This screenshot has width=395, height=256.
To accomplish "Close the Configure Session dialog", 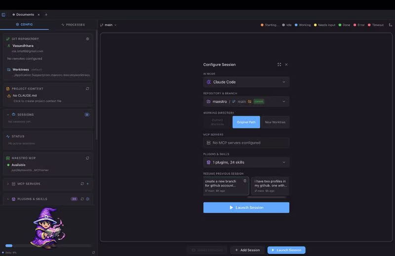I will pyautogui.click(x=286, y=64).
